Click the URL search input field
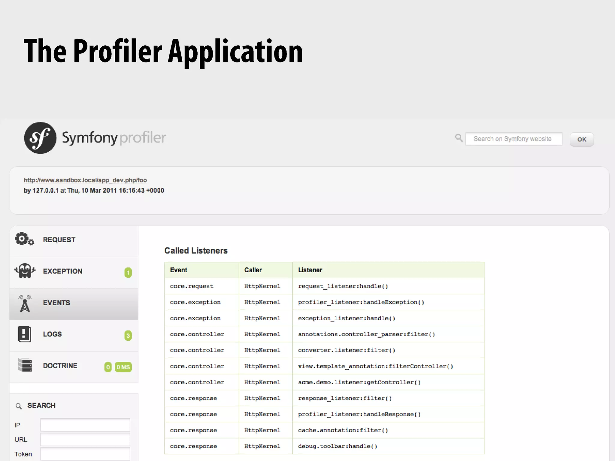This screenshot has width=615, height=461. (85, 439)
